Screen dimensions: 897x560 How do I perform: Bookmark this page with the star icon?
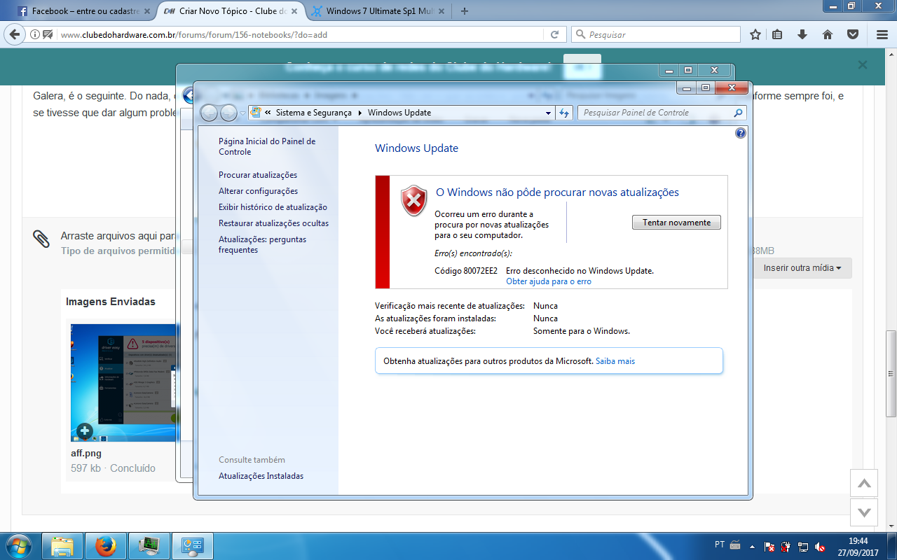tap(755, 34)
